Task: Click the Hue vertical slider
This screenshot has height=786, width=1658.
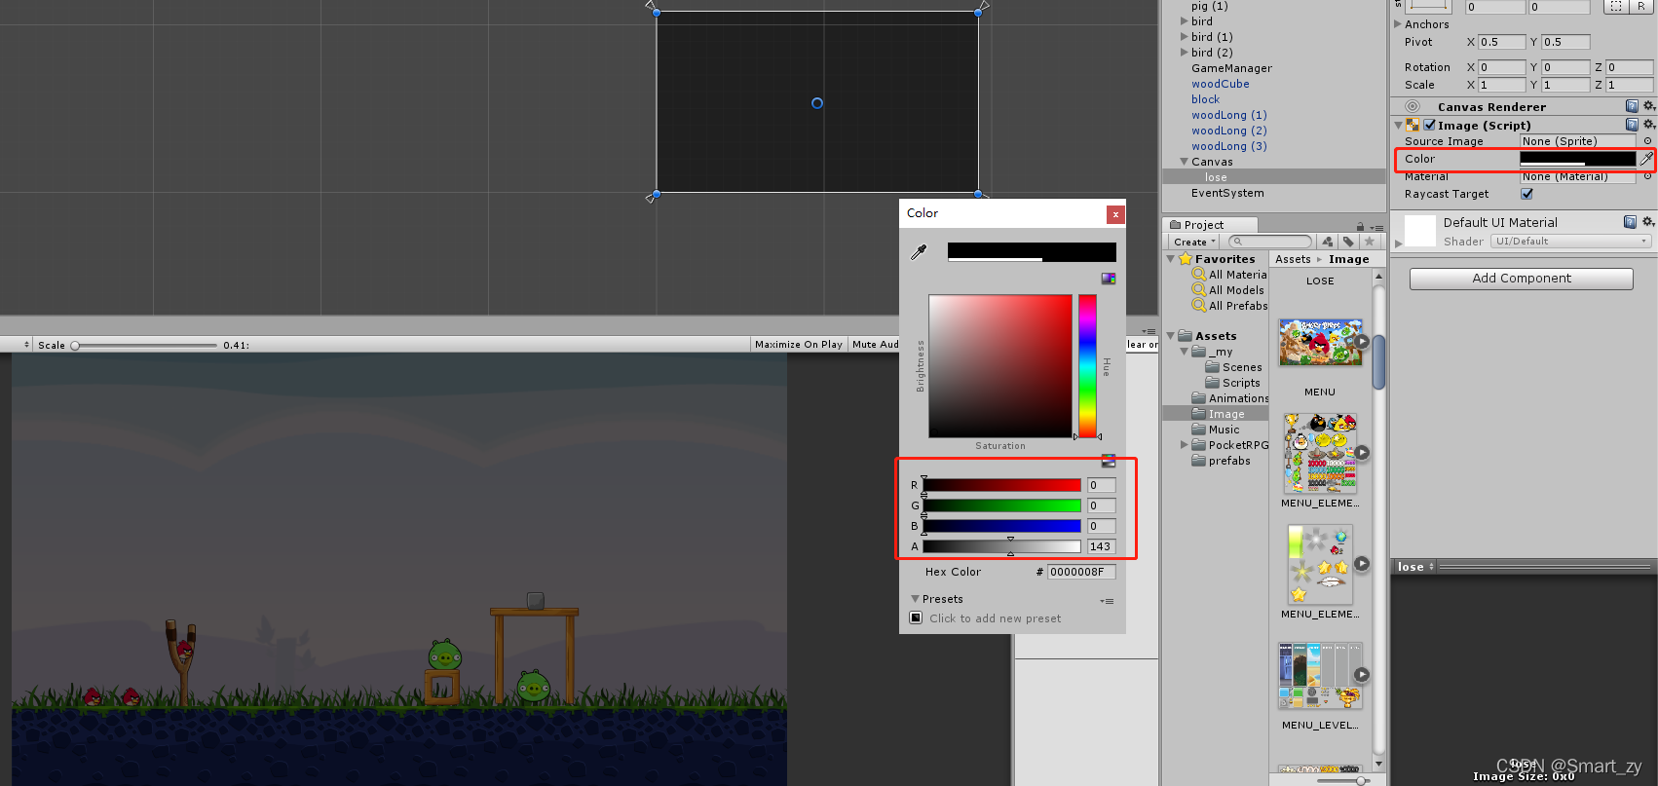Action: (1087, 366)
